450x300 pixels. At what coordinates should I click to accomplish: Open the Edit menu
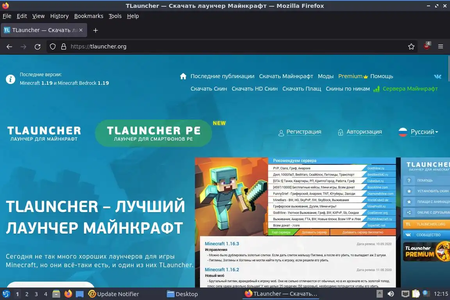click(x=22, y=16)
